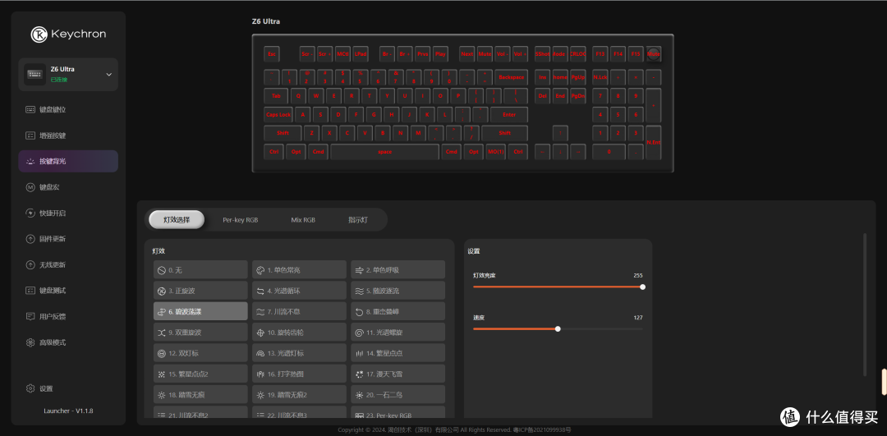Image resolution: width=887 pixels, height=436 pixels.
Task: Choose the 18. 踏雪无痕 effect
Action: click(200, 395)
